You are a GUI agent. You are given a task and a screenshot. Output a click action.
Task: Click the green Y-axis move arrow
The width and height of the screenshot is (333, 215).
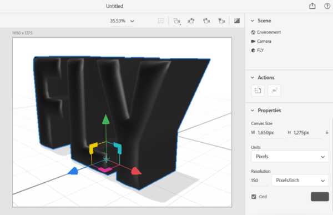tap(106, 119)
